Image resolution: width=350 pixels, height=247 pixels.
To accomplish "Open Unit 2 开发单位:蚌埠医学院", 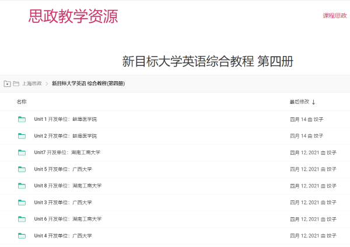I will [65, 136].
